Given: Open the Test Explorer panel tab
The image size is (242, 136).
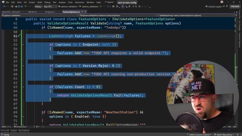Looking at the screenshot, I should point(24,130).
